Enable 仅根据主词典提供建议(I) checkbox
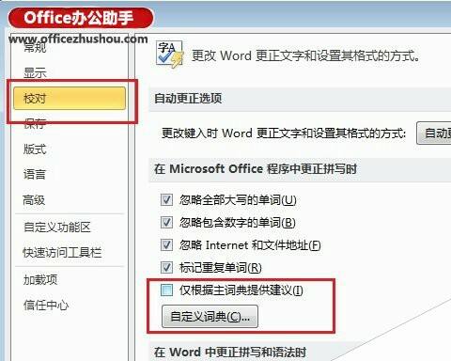This screenshot has height=361, width=451. click(166, 290)
